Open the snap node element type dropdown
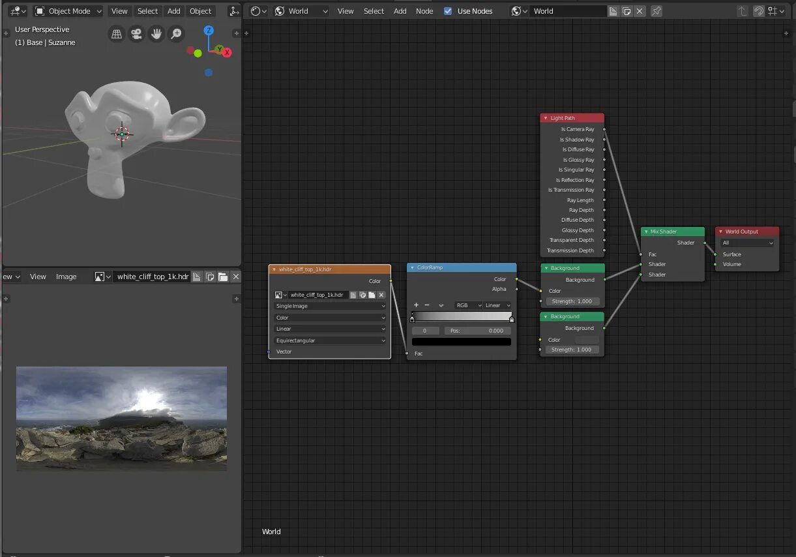This screenshot has height=557, width=796. [x=776, y=11]
